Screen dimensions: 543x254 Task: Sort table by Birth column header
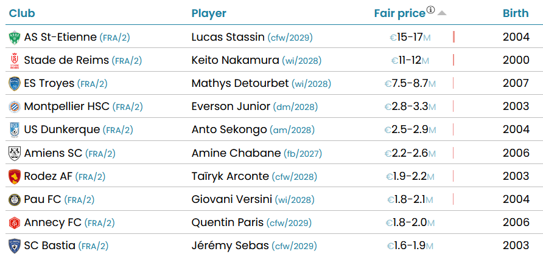click(516, 13)
